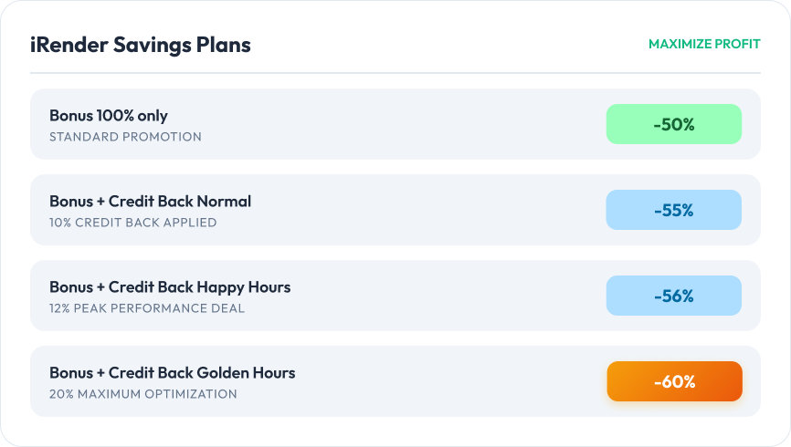Click the green -50% discount badge
The image size is (791, 447).
(673, 124)
